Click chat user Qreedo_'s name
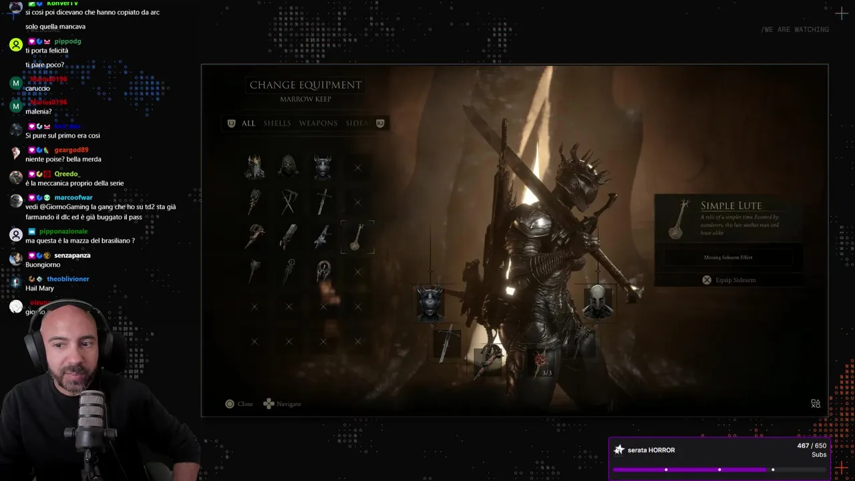Screen dimensions: 855x481 pos(66,174)
